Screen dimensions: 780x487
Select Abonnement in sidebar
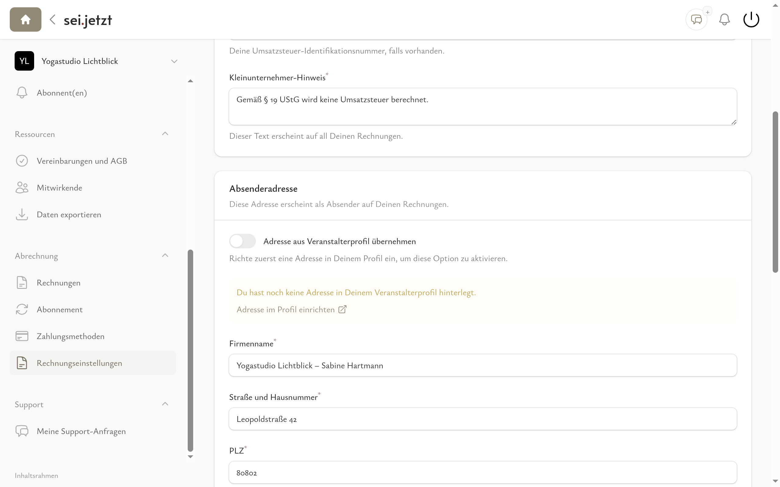(x=60, y=310)
